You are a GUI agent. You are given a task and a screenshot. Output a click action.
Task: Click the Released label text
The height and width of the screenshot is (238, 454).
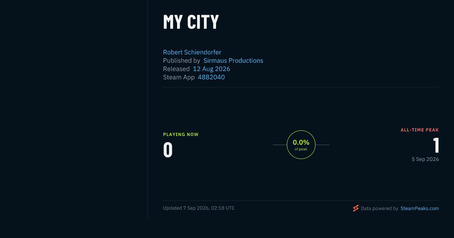tap(176, 69)
